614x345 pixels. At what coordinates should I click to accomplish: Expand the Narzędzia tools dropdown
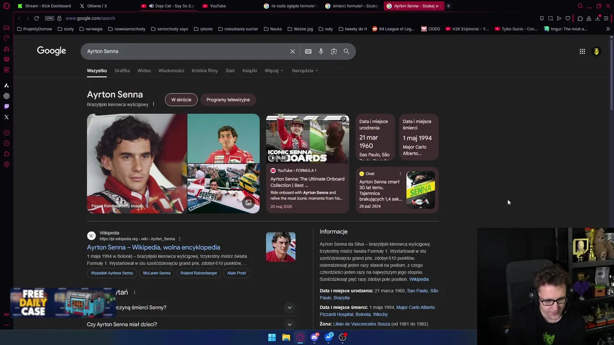305,70
